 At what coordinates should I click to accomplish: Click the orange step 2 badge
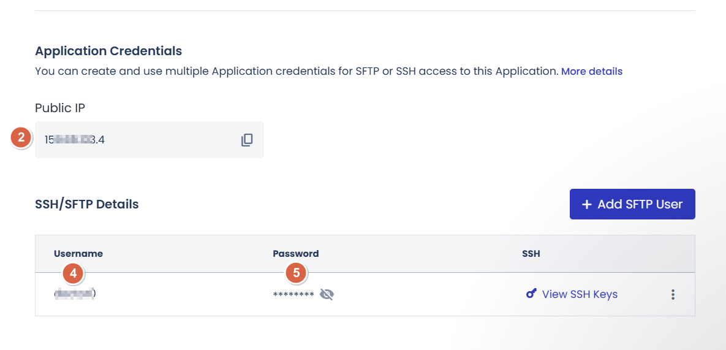click(x=21, y=138)
